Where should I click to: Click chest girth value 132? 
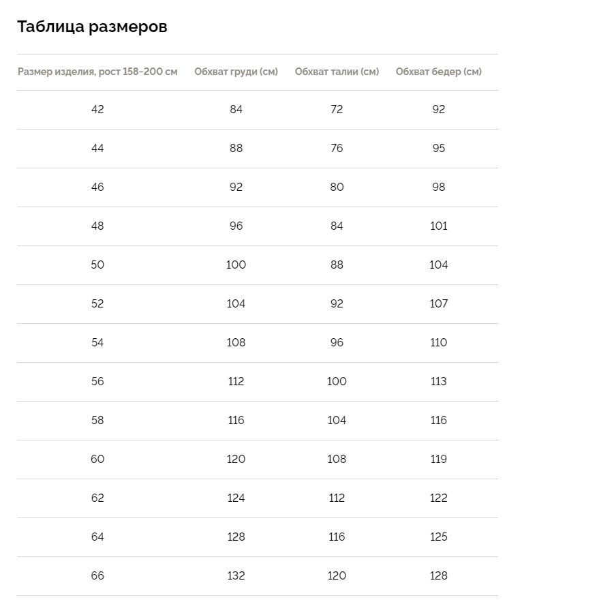tap(236, 575)
